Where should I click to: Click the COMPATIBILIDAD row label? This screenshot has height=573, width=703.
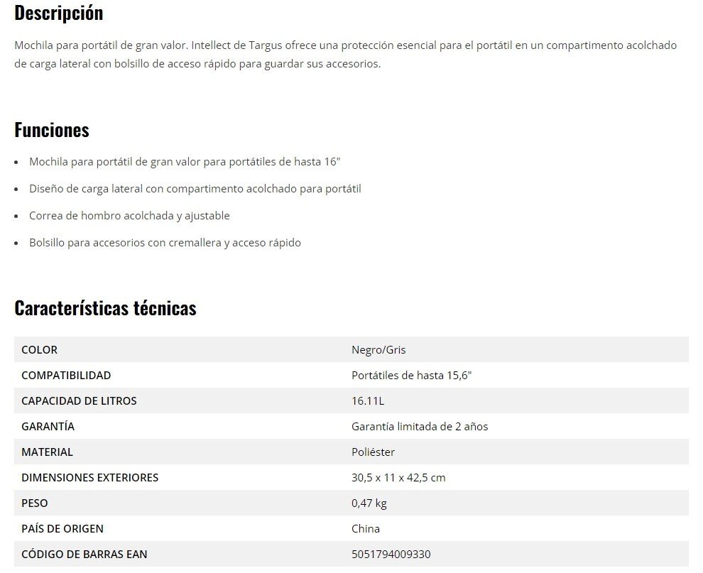click(66, 376)
